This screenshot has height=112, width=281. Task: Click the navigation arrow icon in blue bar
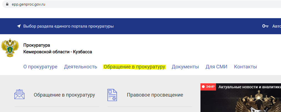[19, 26]
